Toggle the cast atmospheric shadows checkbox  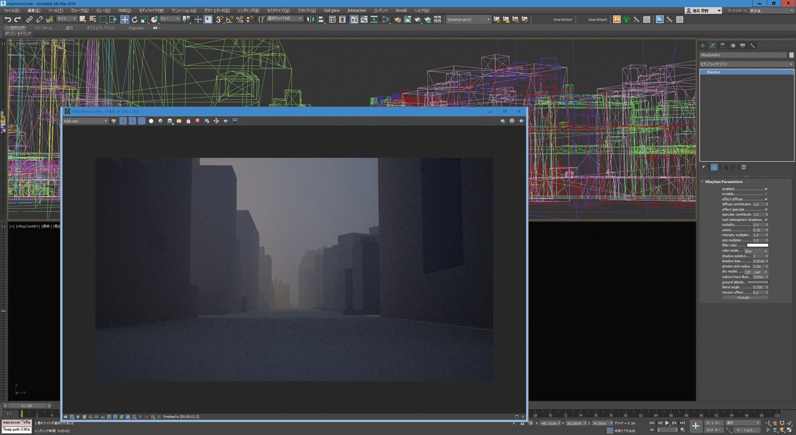point(766,220)
